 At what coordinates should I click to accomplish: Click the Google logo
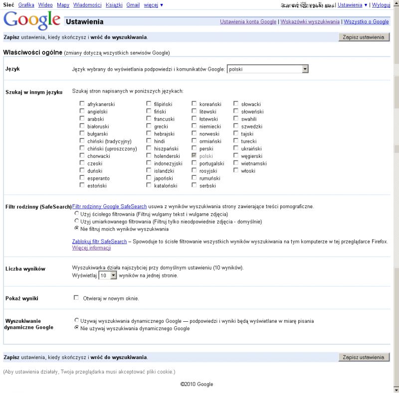(x=32, y=20)
